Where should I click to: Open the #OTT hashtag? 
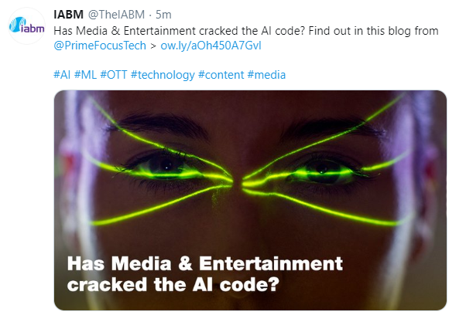[114, 75]
